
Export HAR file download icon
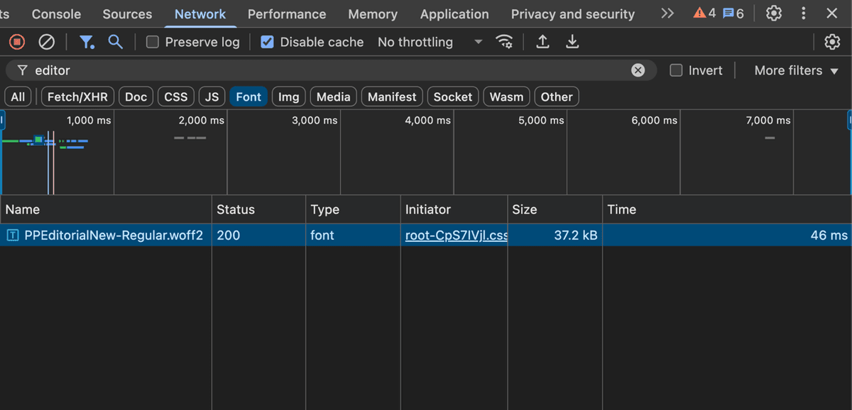coord(572,43)
